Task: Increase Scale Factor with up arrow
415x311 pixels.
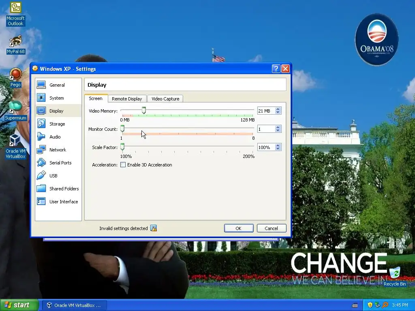Action: pyautogui.click(x=278, y=145)
